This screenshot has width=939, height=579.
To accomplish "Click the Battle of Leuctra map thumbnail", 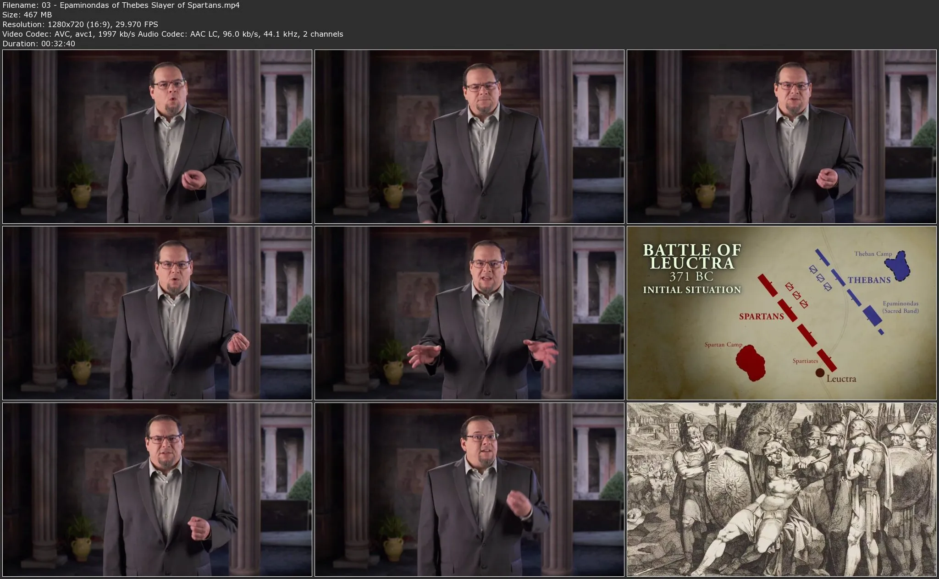I will point(781,313).
